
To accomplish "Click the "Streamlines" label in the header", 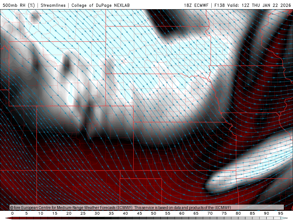I will click(x=53, y=5).
